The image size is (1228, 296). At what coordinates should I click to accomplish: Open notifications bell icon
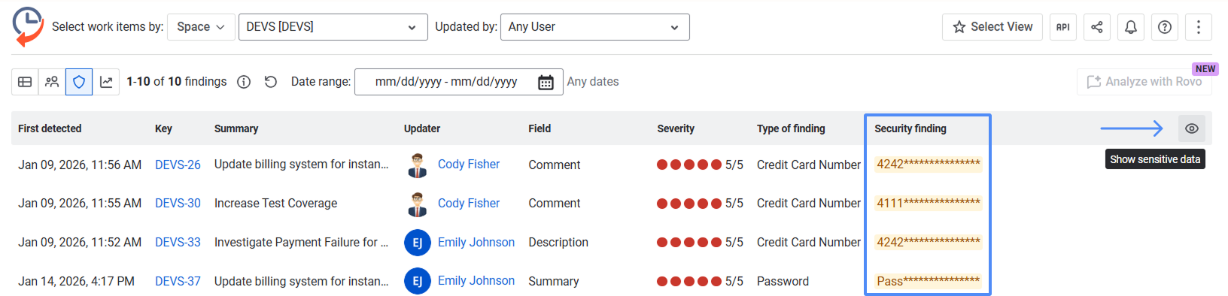pos(1131,27)
